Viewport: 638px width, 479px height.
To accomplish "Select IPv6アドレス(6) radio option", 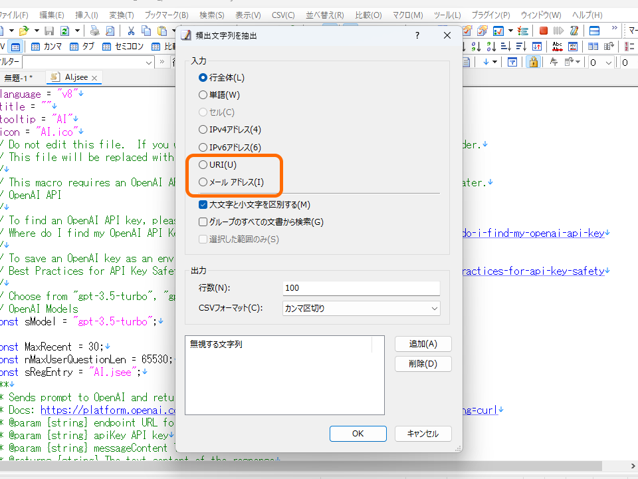I will 230,147.
